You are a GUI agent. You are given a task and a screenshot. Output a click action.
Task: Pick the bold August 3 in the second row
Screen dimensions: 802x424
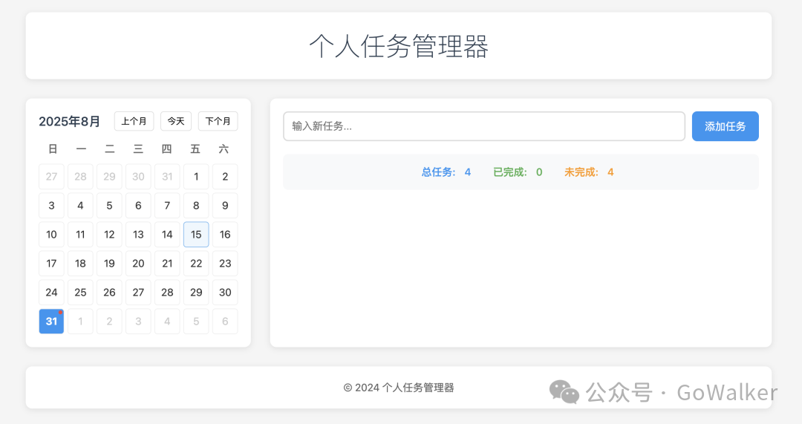[52, 206]
